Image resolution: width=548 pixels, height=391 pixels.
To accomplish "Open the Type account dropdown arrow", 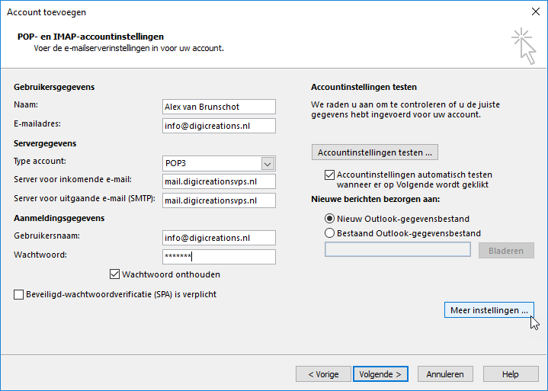I will [x=268, y=164].
